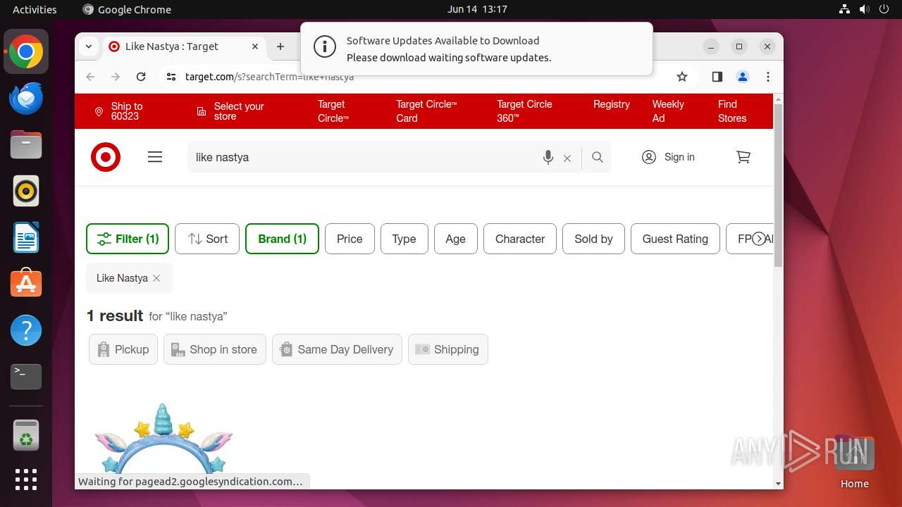Open Trash from dock
Screen dimensions: 902x507
point(26,435)
